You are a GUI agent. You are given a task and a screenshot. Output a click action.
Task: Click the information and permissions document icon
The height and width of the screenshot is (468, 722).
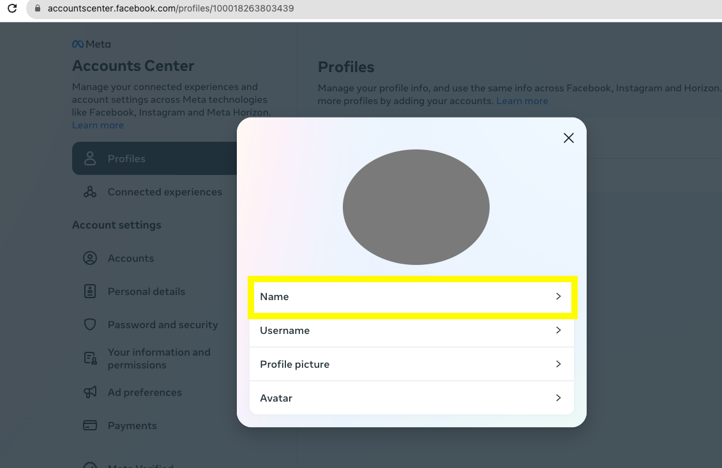point(90,359)
